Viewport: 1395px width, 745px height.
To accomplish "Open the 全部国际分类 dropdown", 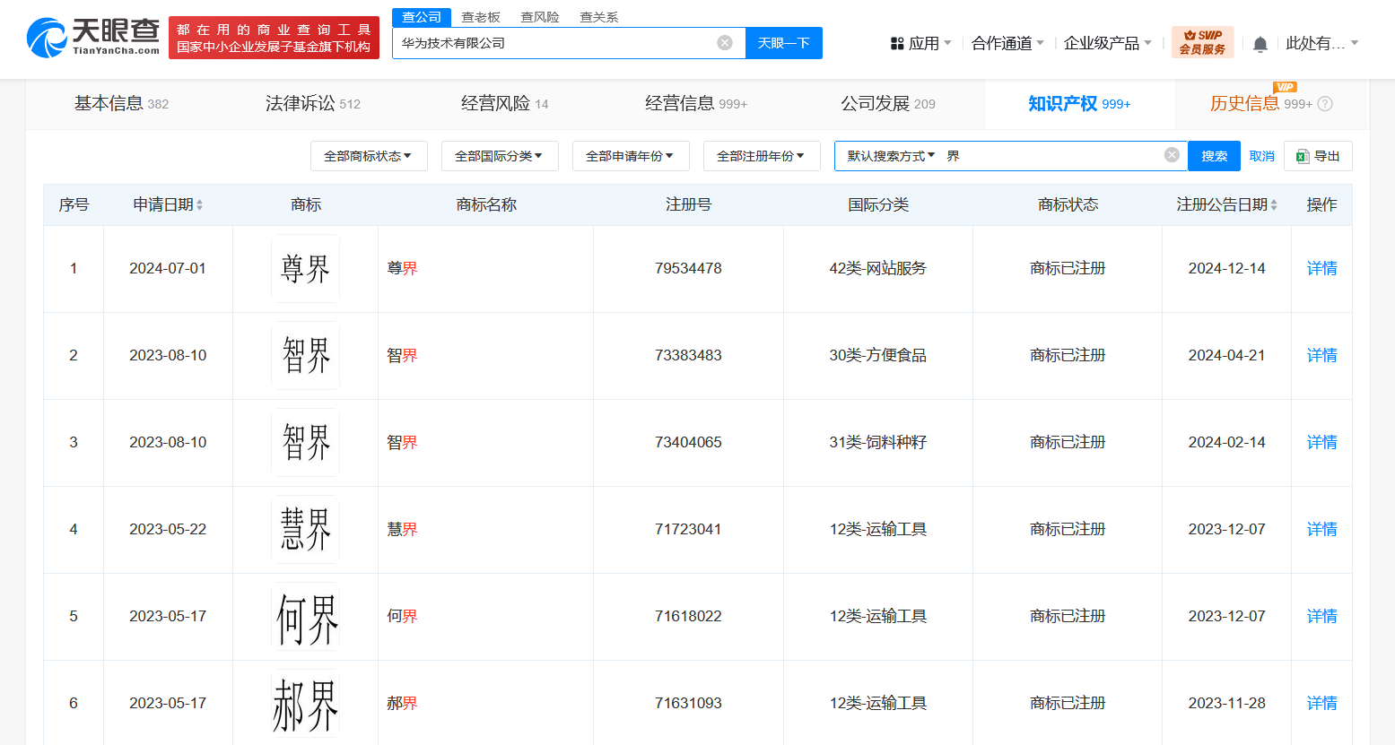I will [499, 156].
